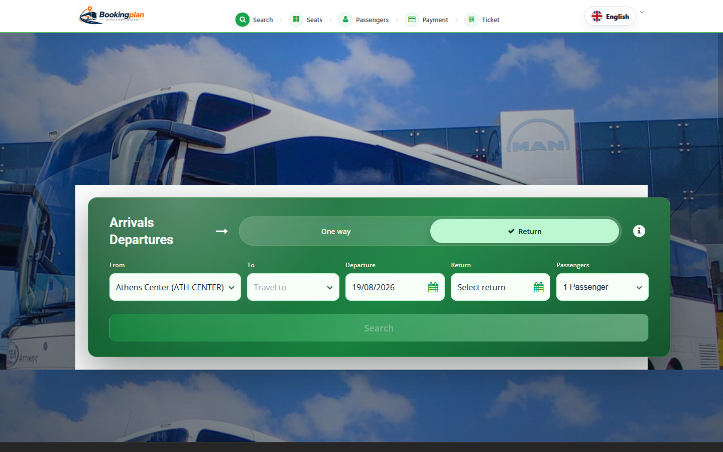
Task: Click the Seats step grid icon
Action: 296,20
